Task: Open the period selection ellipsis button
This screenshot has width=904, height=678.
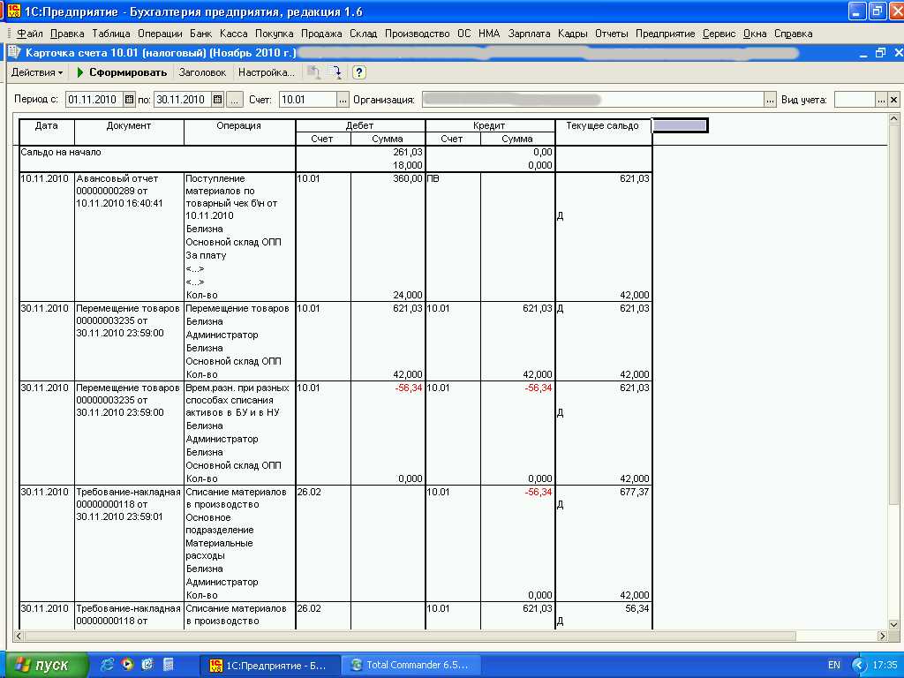Action: (x=235, y=100)
